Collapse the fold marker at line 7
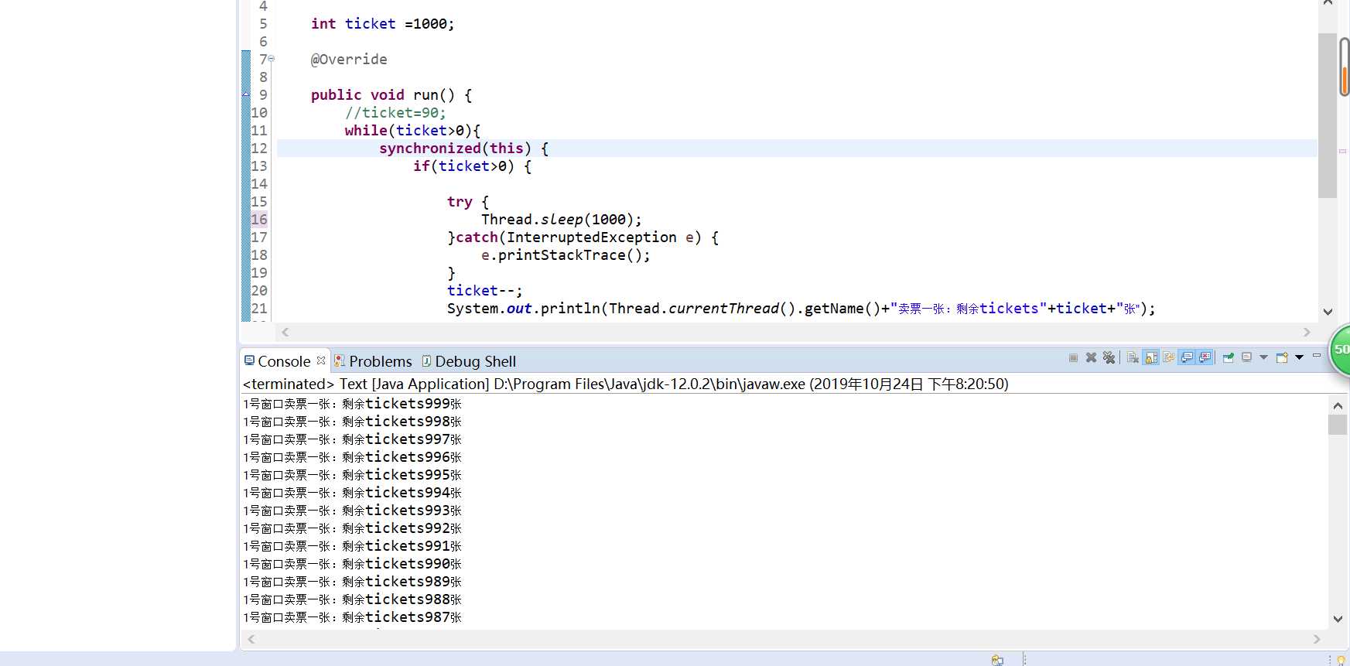Image resolution: width=1350 pixels, height=666 pixels. tap(272, 59)
